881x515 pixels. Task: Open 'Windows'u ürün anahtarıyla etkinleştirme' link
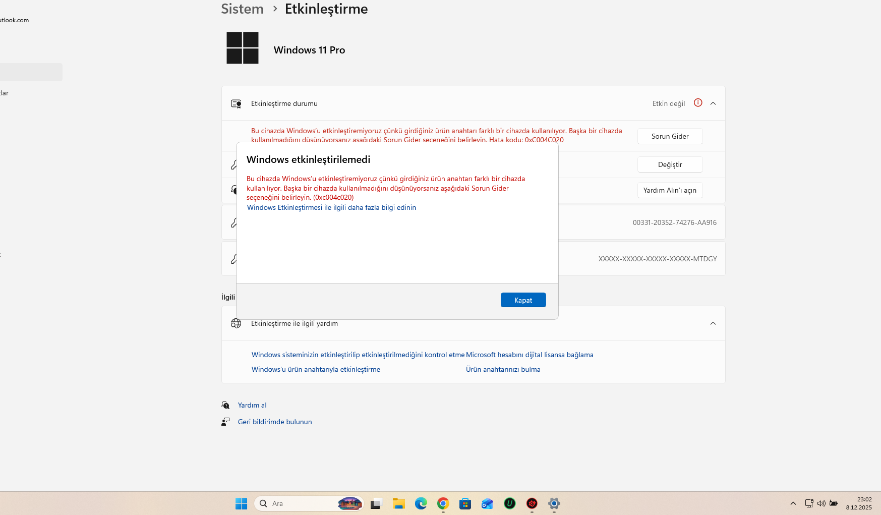pyautogui.click(x=316, y=369)
